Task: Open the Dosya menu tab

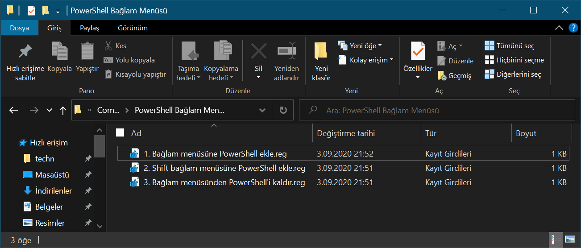Action: click(19, 28)
